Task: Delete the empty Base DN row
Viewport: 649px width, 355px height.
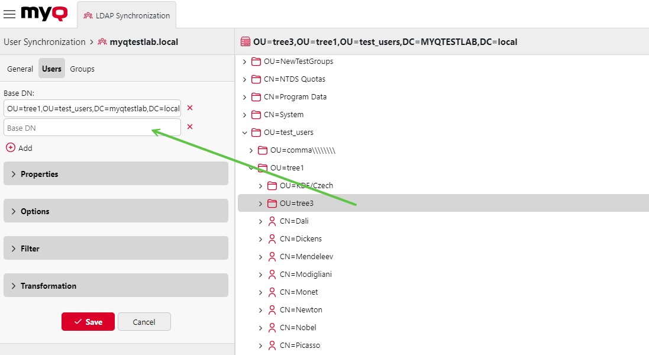Action: pyautogui.click(x=190, y=127)
